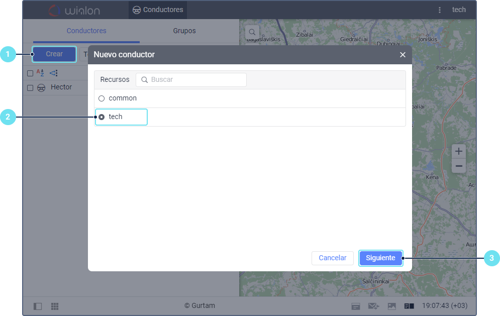500x316 pixels.
Task: Switch to the Conductores tab
Action: [x=86, y=31]
